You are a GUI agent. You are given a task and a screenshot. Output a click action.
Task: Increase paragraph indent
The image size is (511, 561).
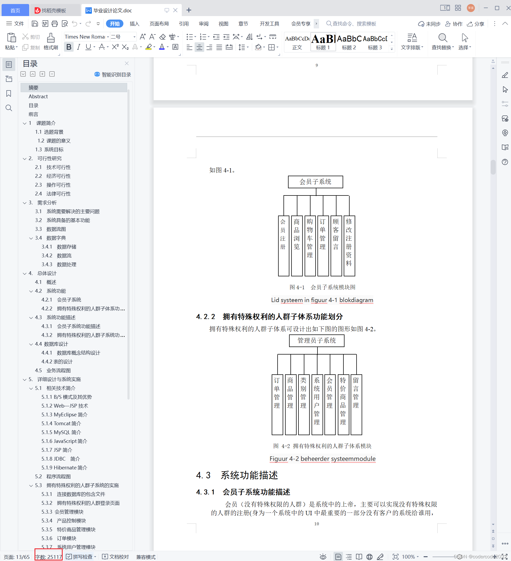226,37
